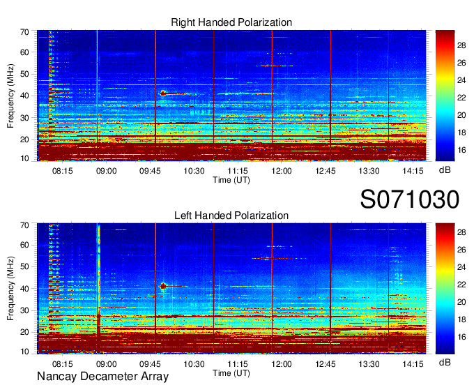Click the 'Nancay Decameter Array' caption
The image size is (474, 385).
tap(102, 376)
